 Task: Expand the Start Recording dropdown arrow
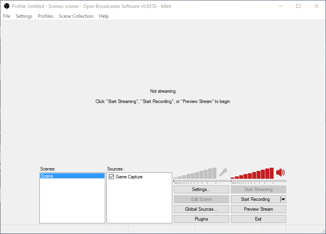click(x=283, y=199)
